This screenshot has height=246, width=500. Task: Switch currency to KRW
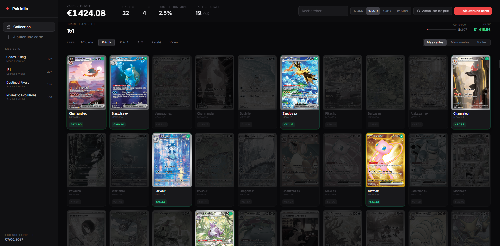402,11
